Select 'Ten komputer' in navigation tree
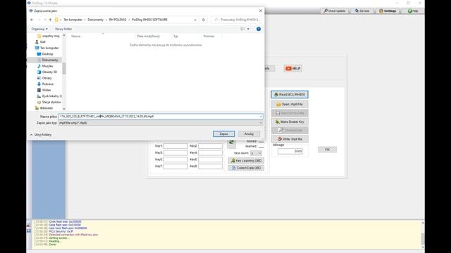This screenshot has height=253, width=451. coord(49,48)
